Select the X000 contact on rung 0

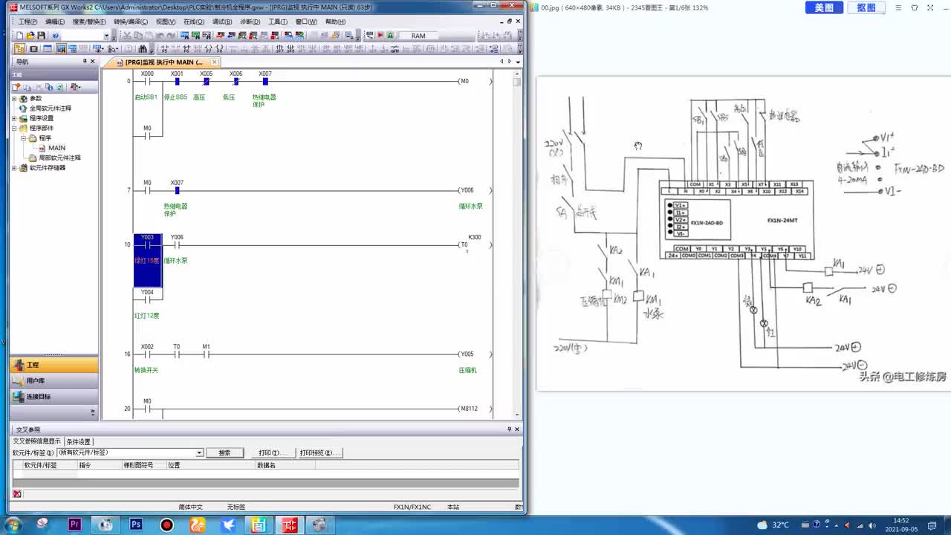tap(147, 81)
